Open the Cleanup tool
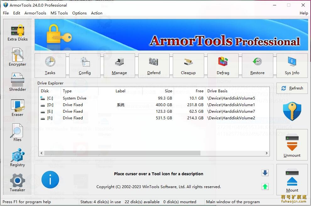The height and width of the screenshot is (206, 311). click(x=188, y=66)
